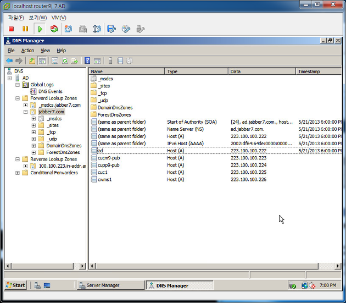Expand 100.100.223.in-addr reverse zone
This screenshot has height=303, width=346.
pyautogui.click(x=26, y=166)
